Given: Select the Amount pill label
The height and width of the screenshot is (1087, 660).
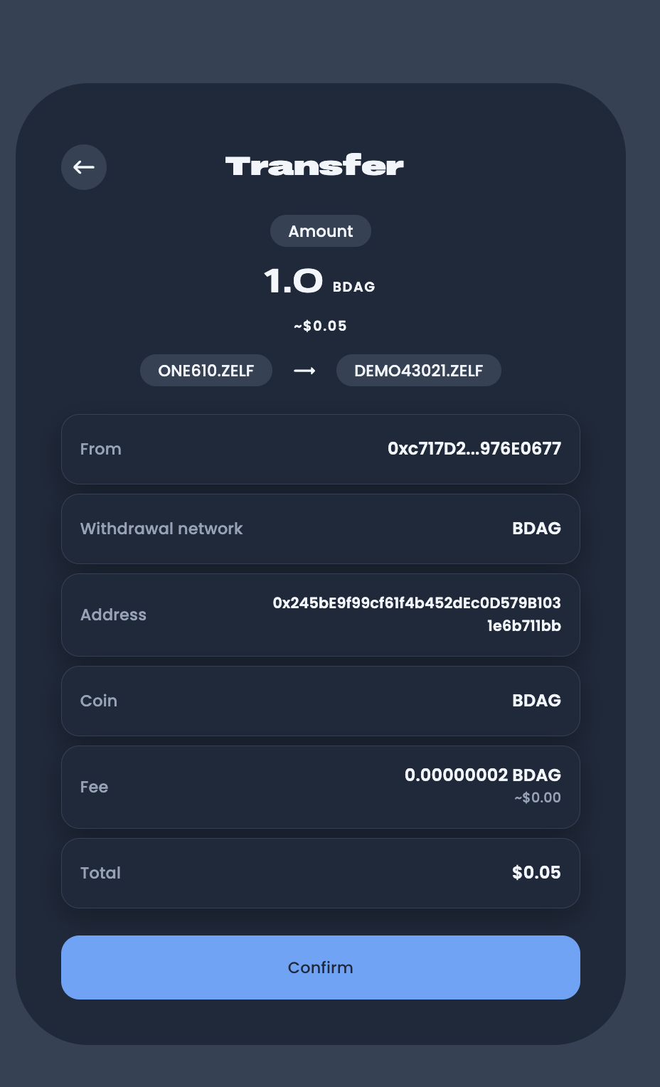Looking at the screenshot, I should (321, 231).
